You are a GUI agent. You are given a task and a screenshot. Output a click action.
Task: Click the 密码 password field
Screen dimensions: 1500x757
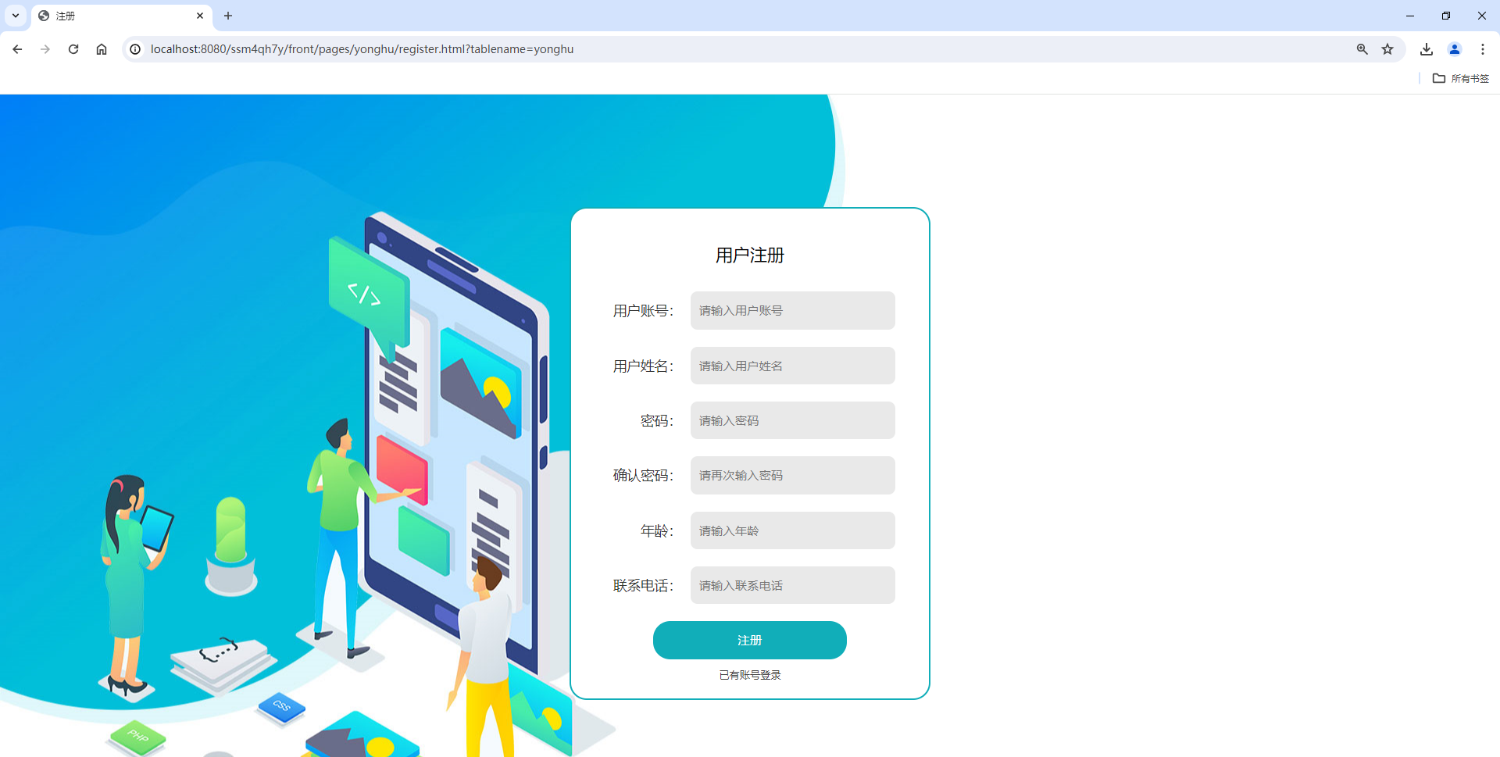[791, 420]
